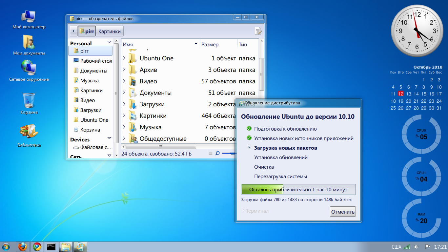This screenshot has height=252, width=448.
Task: Click the update download progress bar
Action: coord(298,189)
